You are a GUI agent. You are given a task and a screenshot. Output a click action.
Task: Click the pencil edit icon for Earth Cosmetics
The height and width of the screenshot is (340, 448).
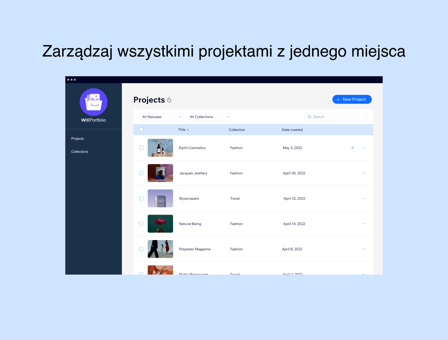coord(353,148)
